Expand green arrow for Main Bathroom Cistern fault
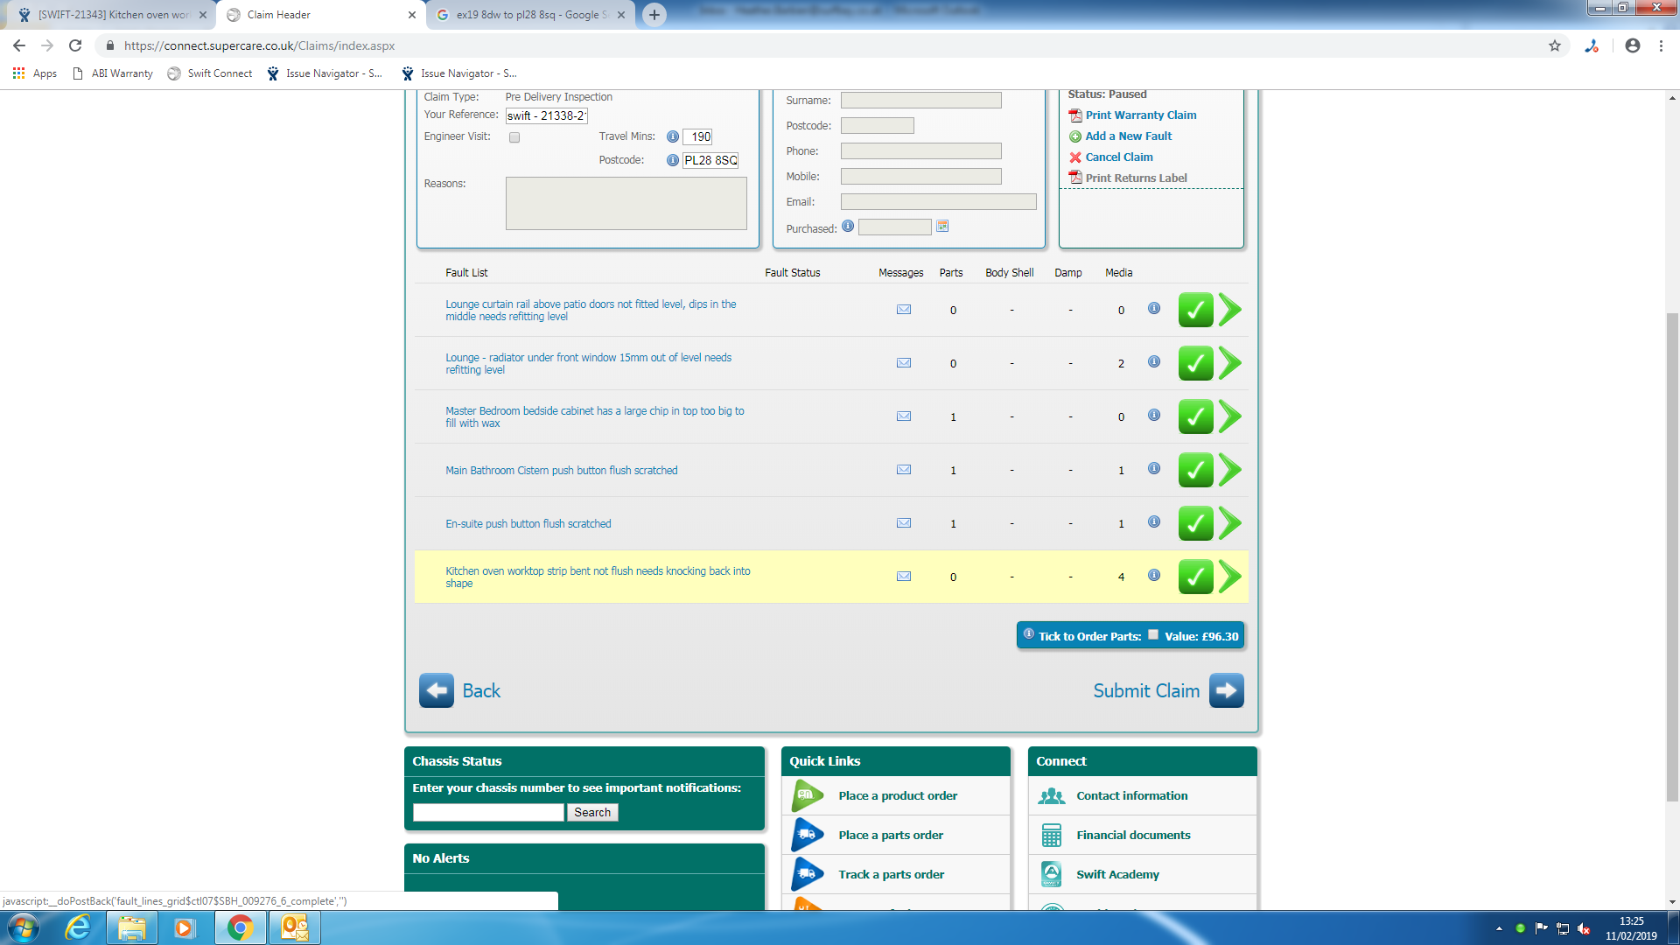The width and height of the screenshot is (1680, 945). tap(1230, 470)
